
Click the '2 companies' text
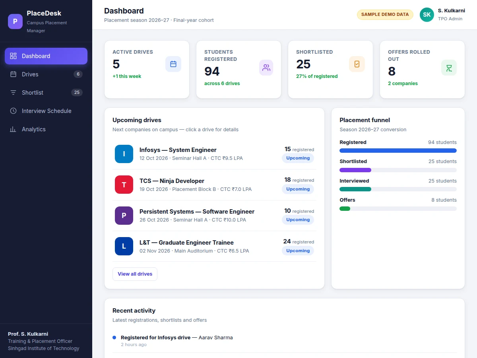click(x=403, y=84)
